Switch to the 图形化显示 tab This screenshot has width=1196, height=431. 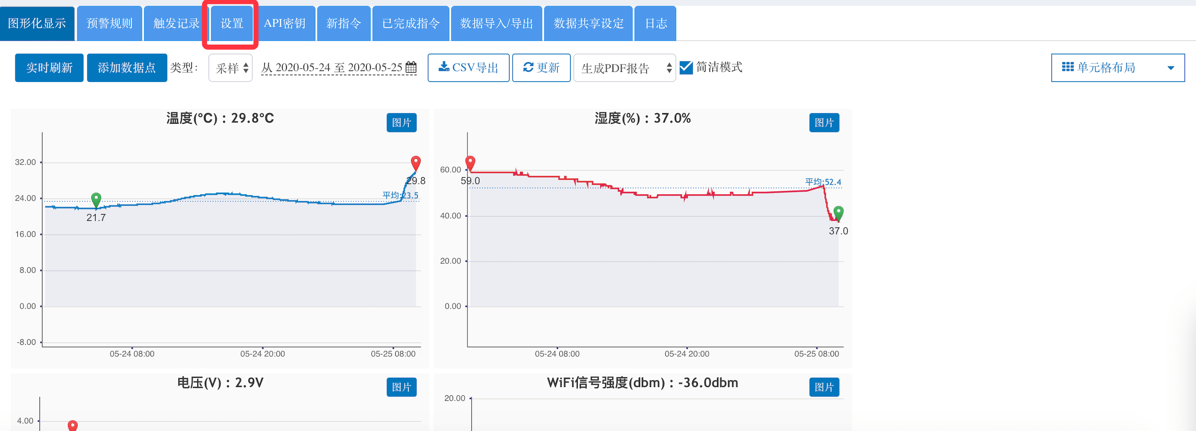37,23
